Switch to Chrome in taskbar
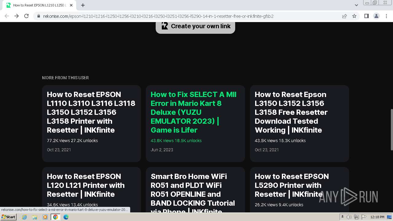The width and height of the screenshot is (393, 221). coord(56,217)
